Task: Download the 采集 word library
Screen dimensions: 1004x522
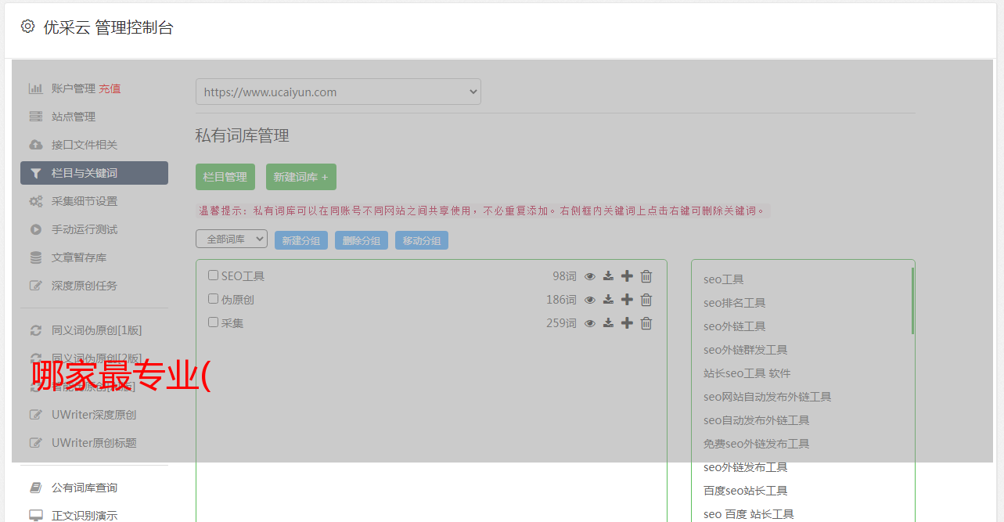Action: click(x=608, y=323)
